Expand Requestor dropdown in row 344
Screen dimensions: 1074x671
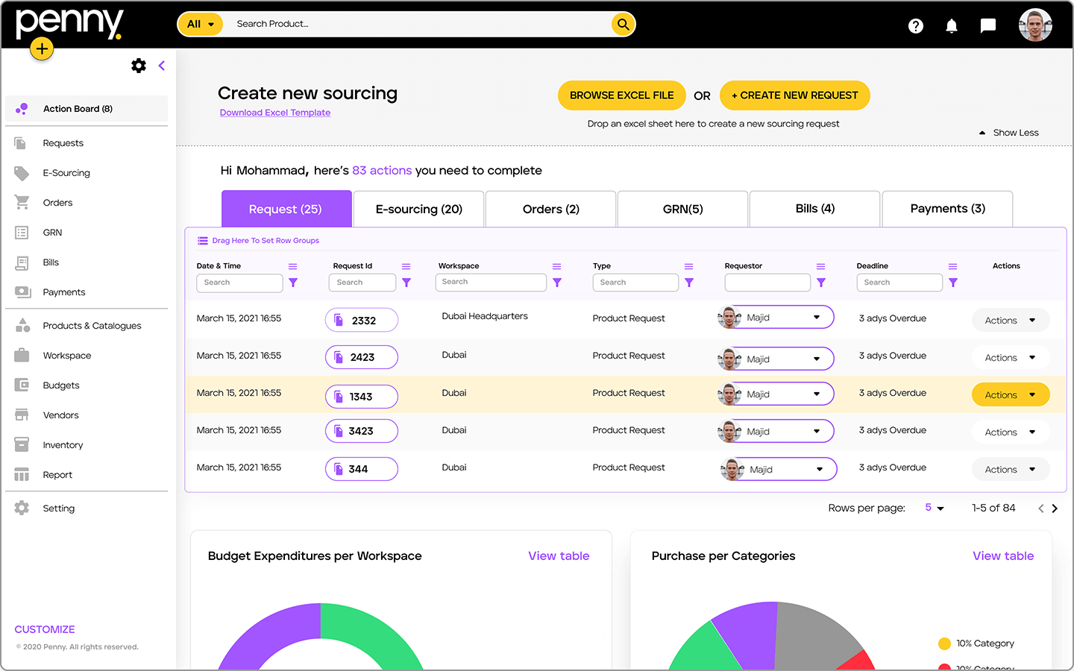820,469
